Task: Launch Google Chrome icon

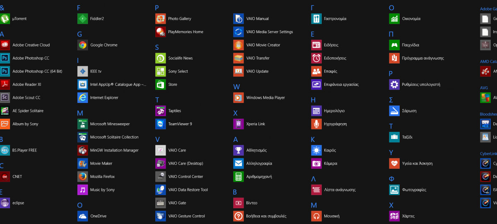Action: pyautogui.click(x=83, y=45)
